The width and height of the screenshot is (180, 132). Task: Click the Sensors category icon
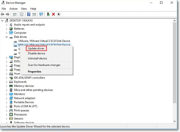tap(11, 118)
